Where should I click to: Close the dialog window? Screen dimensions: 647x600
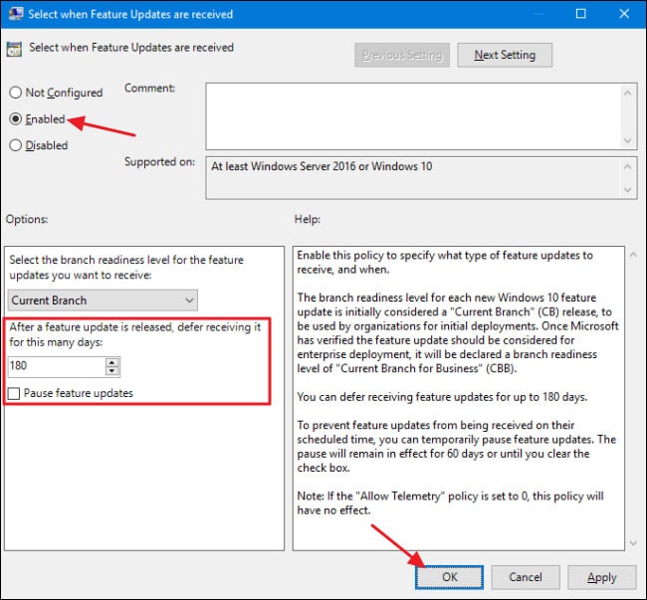[x=624, y=14]
